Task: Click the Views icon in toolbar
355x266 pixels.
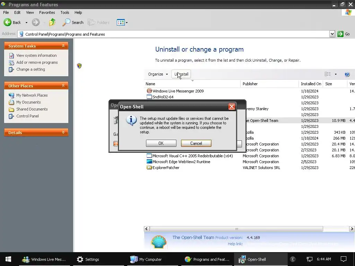Action: pyautogui.click(x=121, y=23)
